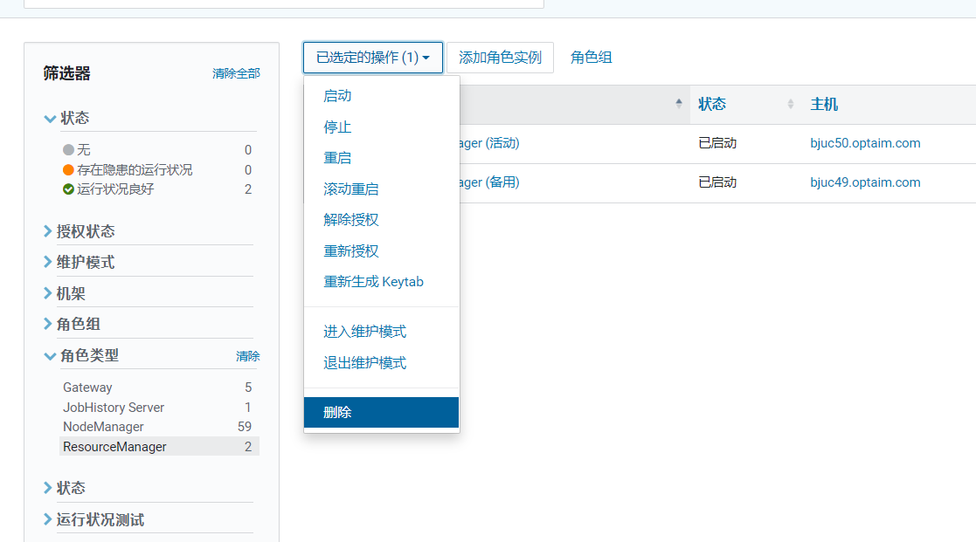Select the JobHistory Server role type filter

[x=159, y=407]
